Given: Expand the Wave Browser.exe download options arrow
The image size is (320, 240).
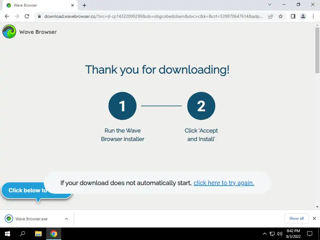Looking at the screenshot, I should (x=67, y=219).
